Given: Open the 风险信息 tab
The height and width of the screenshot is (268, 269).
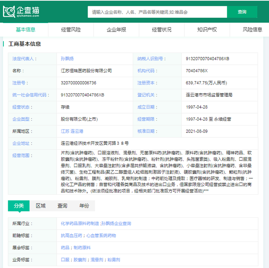Looking at the screenshot, I should point(252,30).
